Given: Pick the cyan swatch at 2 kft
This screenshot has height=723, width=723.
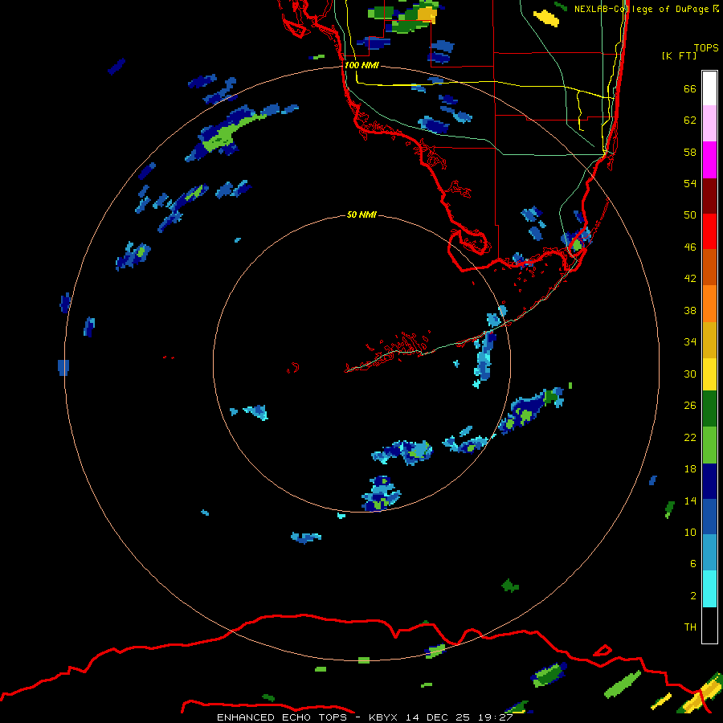Looking at the screenshot, I should 709,589.
